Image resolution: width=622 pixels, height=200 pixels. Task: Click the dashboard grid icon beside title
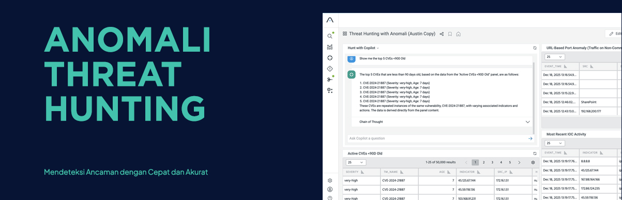(345, 34)
